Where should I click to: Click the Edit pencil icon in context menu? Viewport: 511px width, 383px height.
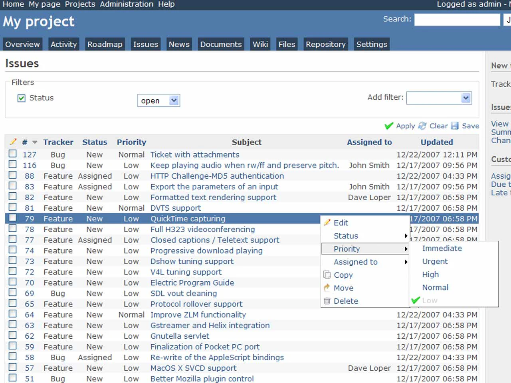(x=327, y=222)
